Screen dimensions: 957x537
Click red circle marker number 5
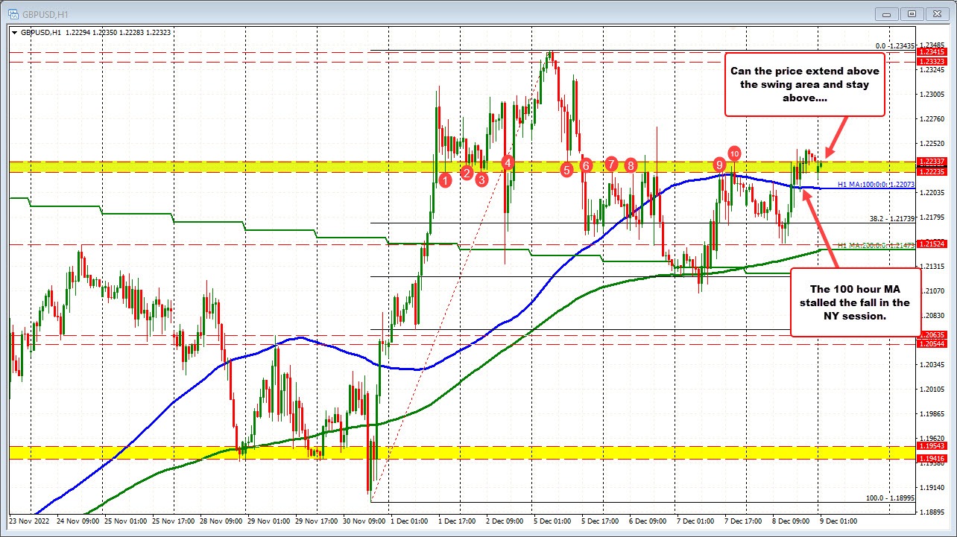pyautogui.click(x=567, y=170)
